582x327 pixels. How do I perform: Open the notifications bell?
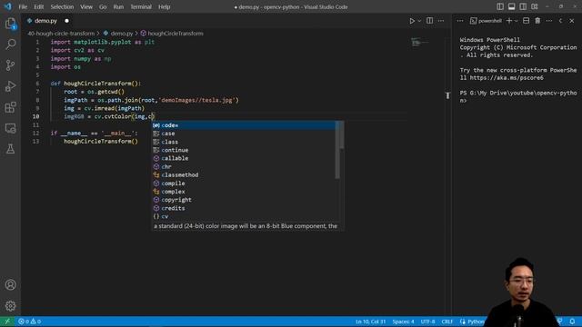pyautogui.click(x=572, y=322)
